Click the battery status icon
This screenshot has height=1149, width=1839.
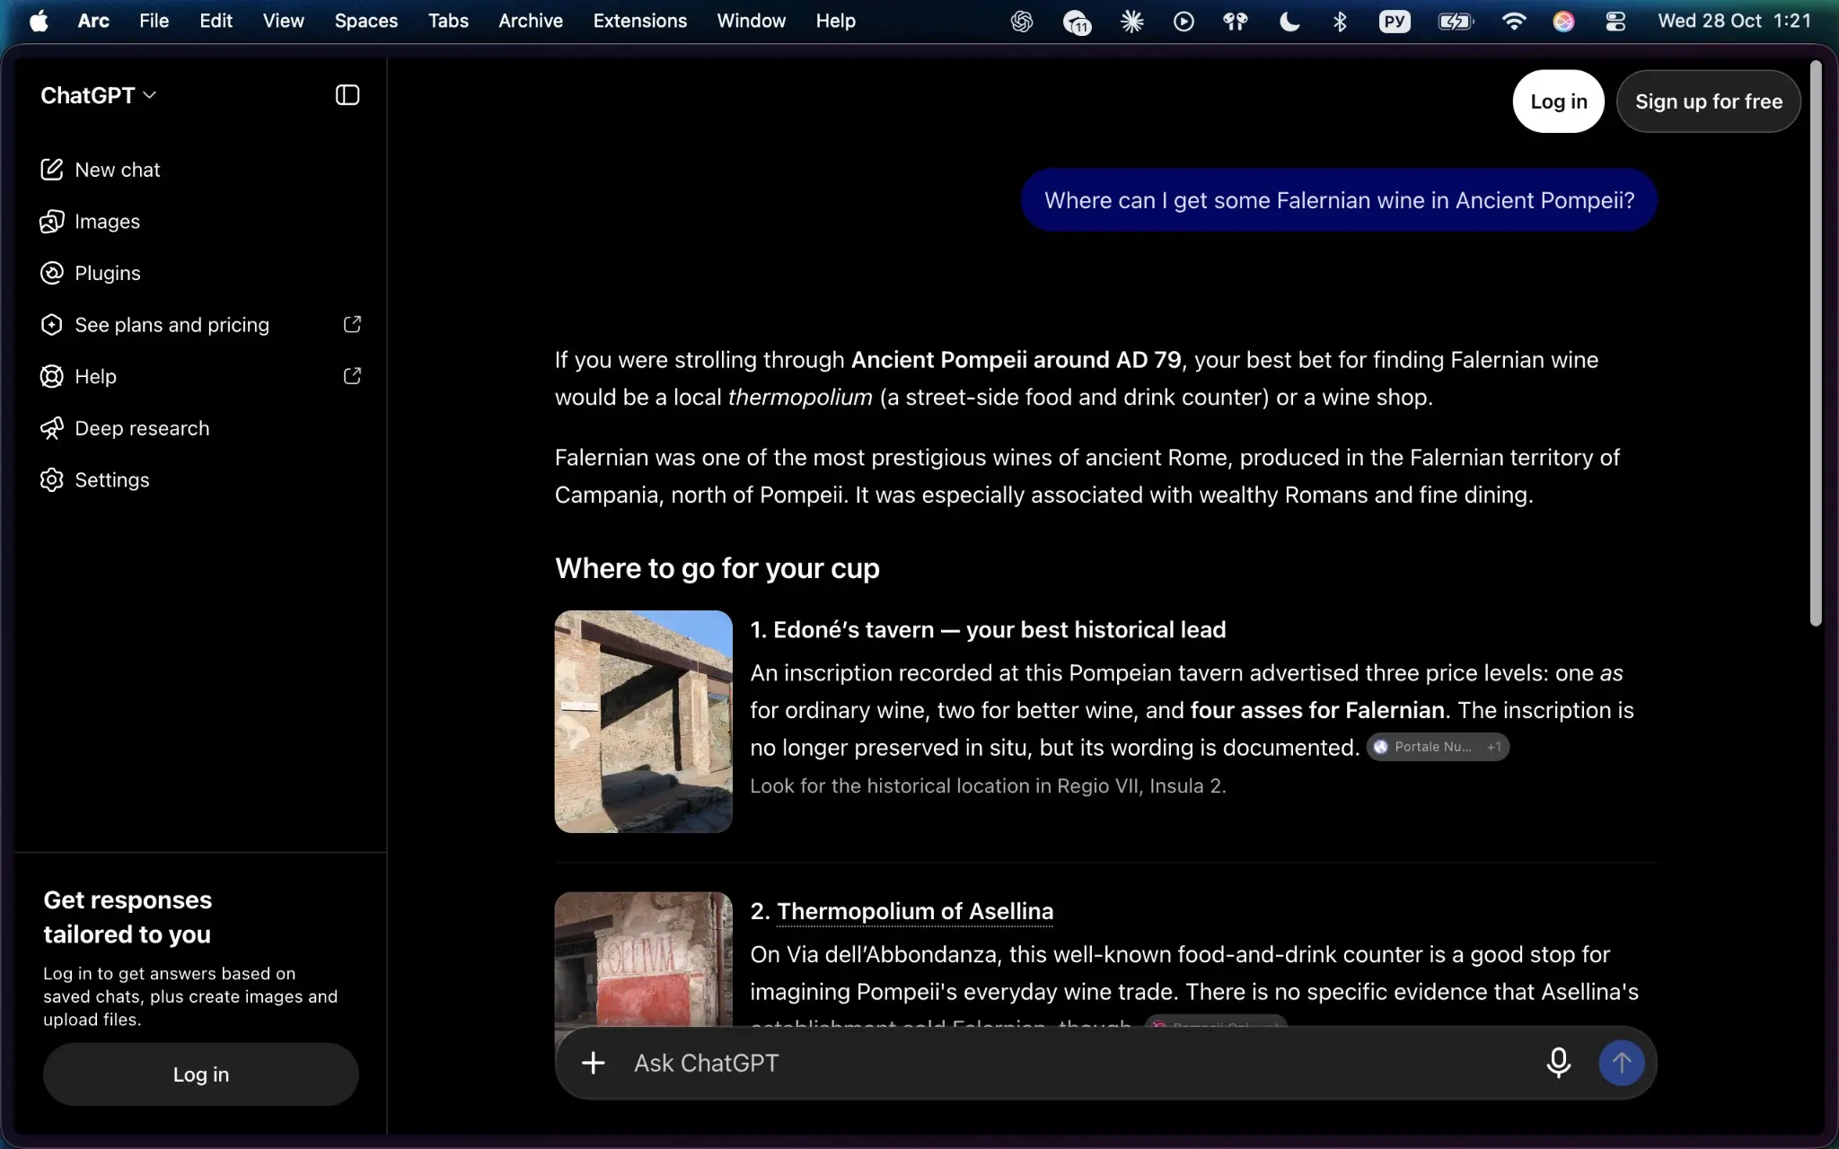pos(1455,22)
